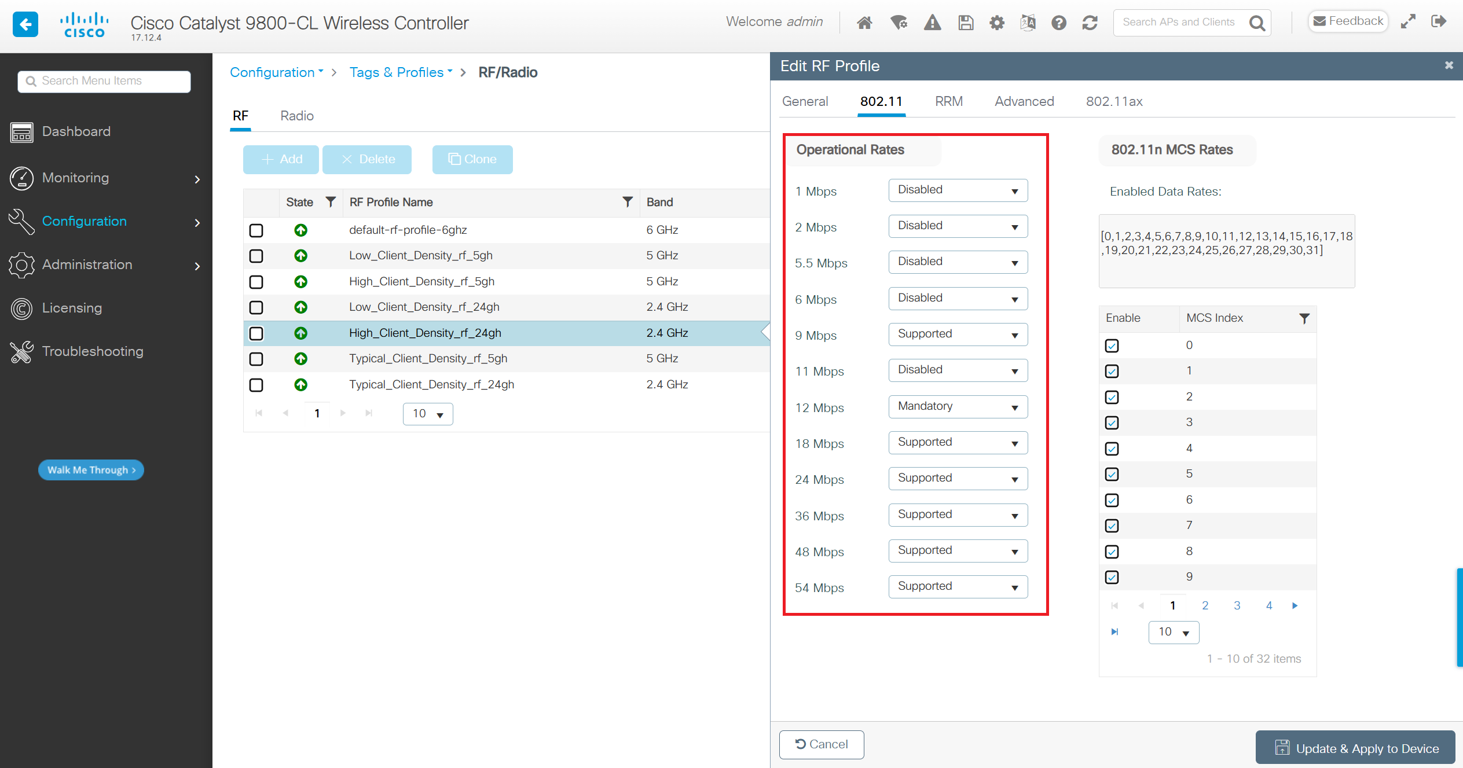Screen dimensions: 1463x768
Task: Open the alerts warning triangle icon
Action: [x=932, y=23]
